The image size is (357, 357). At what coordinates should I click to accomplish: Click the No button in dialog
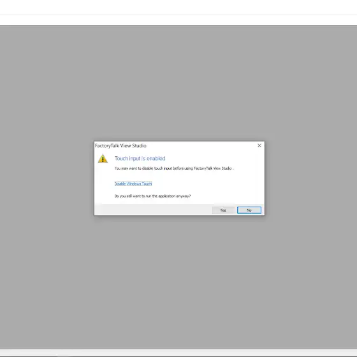coord(249,210)
